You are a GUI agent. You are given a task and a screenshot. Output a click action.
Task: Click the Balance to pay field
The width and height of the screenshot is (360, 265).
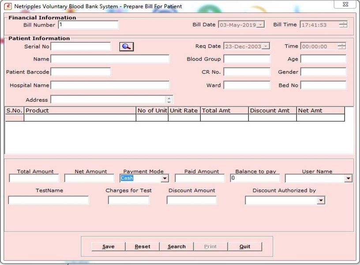click(255, 178)
